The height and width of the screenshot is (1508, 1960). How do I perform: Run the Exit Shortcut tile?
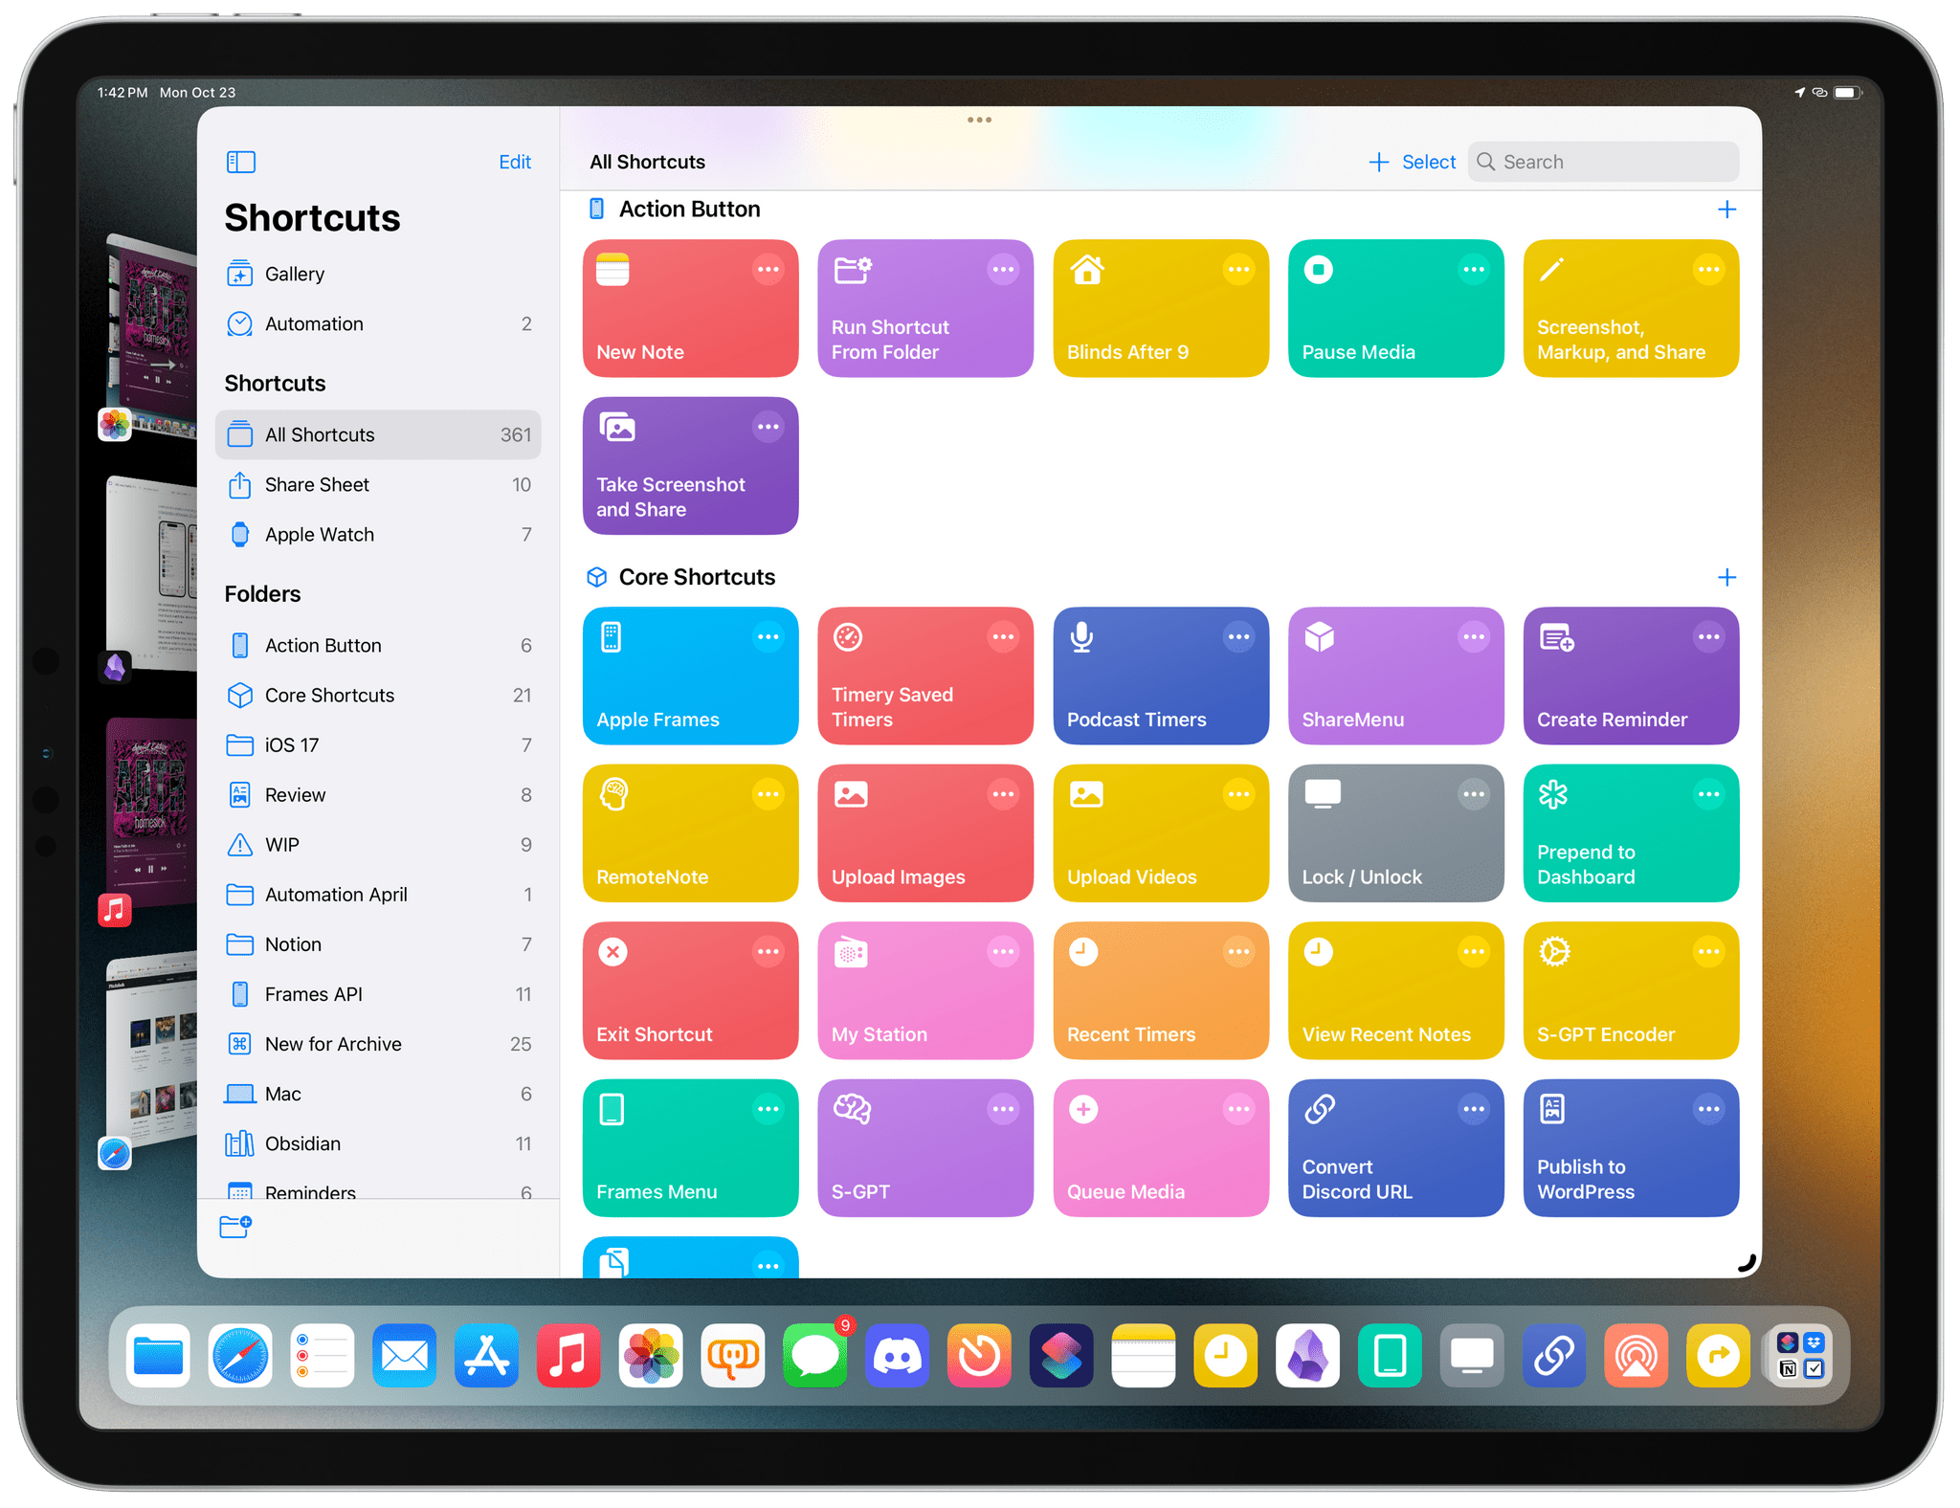click(690, 990)
